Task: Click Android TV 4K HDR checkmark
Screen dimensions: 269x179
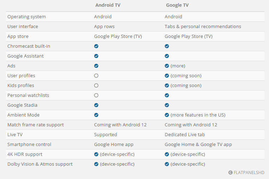Action: pos(96,154)
